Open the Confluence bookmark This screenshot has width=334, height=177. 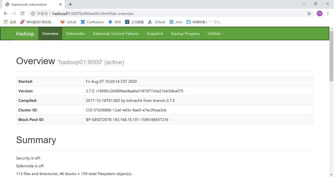pos(92,22)
